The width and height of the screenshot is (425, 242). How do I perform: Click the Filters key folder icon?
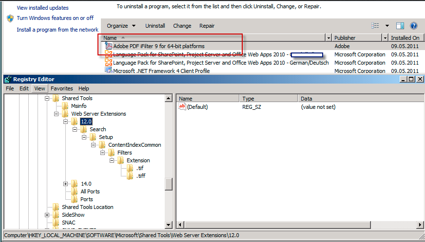tap(111, 153)
